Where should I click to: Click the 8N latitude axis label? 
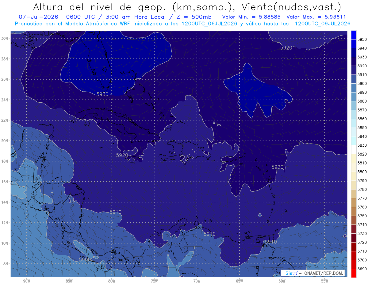point(6,264)
